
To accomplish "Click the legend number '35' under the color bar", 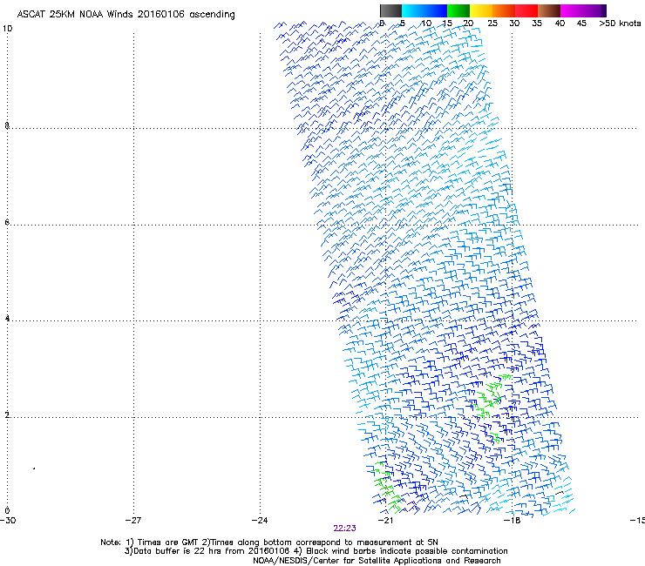I will [x=537, y=24].
